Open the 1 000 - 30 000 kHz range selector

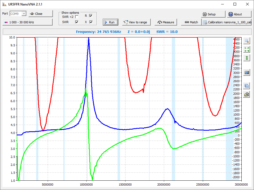[27, 22]
